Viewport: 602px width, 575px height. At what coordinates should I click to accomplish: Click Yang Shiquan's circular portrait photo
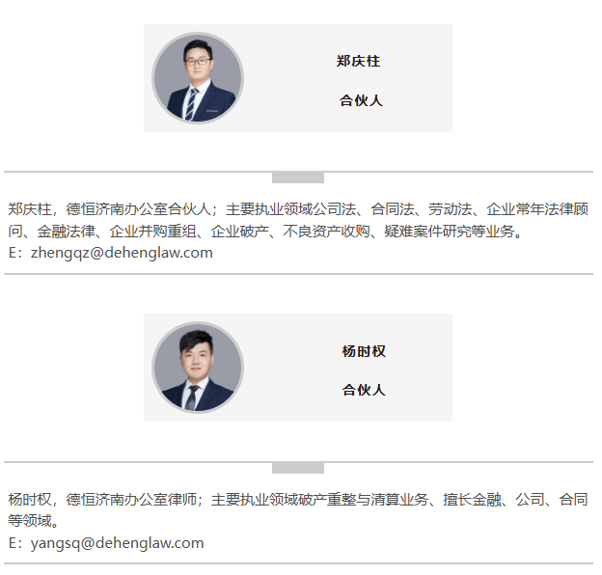point(198,368)
